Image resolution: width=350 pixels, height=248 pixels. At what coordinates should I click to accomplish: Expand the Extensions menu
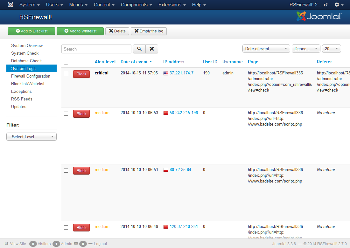pyautogui.click(x=172, y=5)
